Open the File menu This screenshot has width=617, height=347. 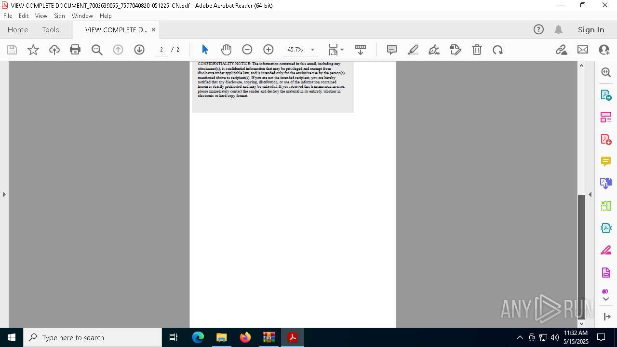click(8, 15)
